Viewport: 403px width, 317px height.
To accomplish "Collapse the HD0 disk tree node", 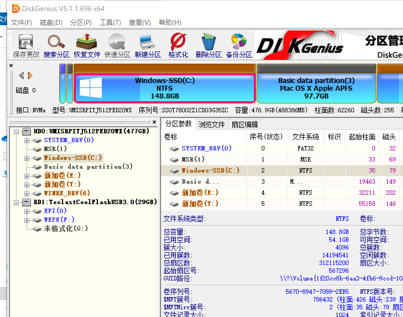I will click(x=16, y=132).
